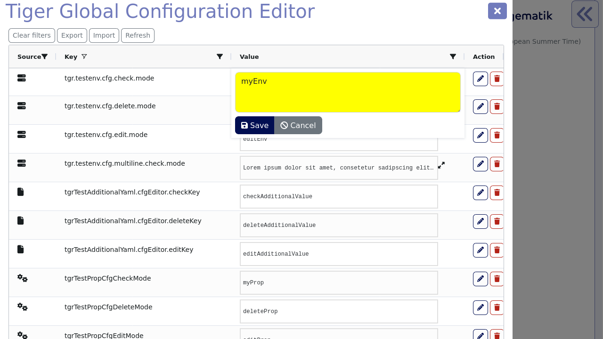Delete tgrTestPropCfgCheckMode entry

(x=497, y=279)
